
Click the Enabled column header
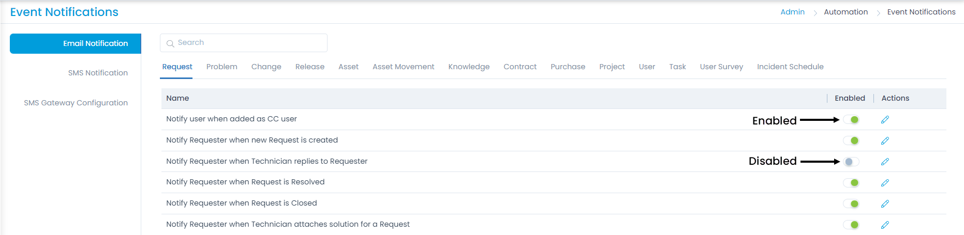click(x=850, y=98)
